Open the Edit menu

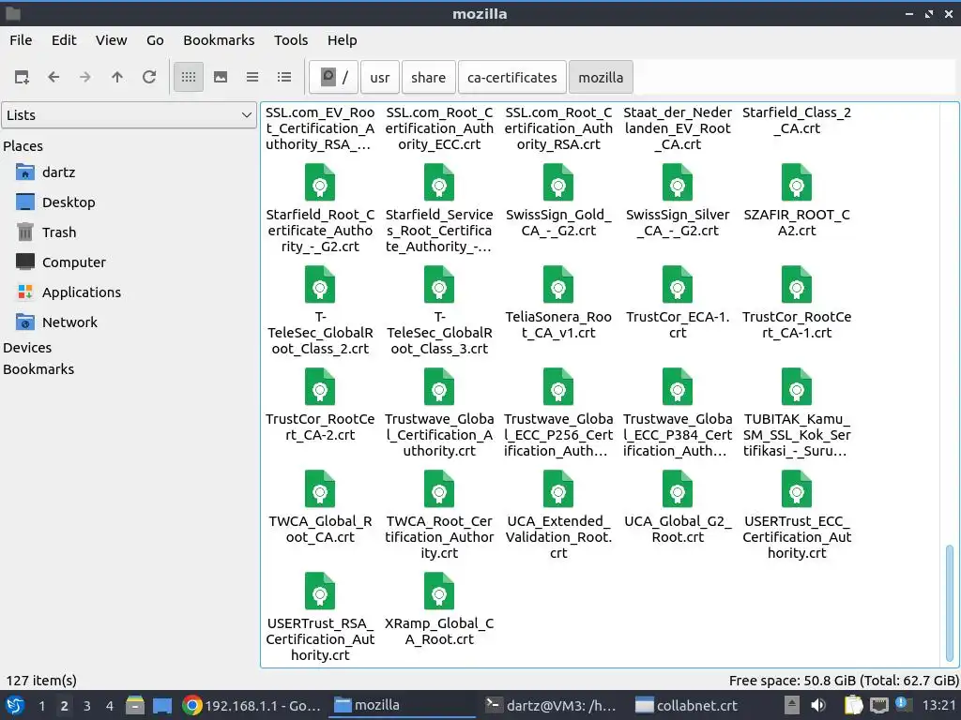pos(64,39)
